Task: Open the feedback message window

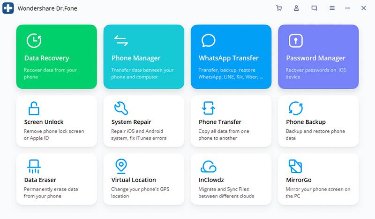Action: click(x=314, y=8)
